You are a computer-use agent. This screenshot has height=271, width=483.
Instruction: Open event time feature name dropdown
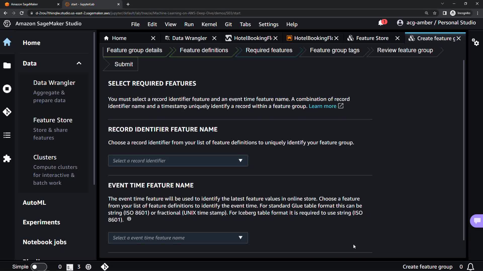(x=178, y=238)
